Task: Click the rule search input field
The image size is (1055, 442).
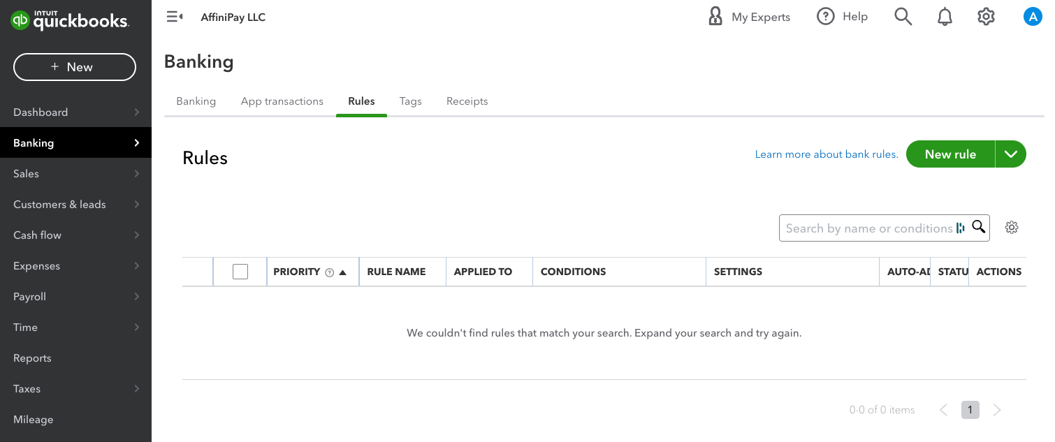Action: pos(866,228)
